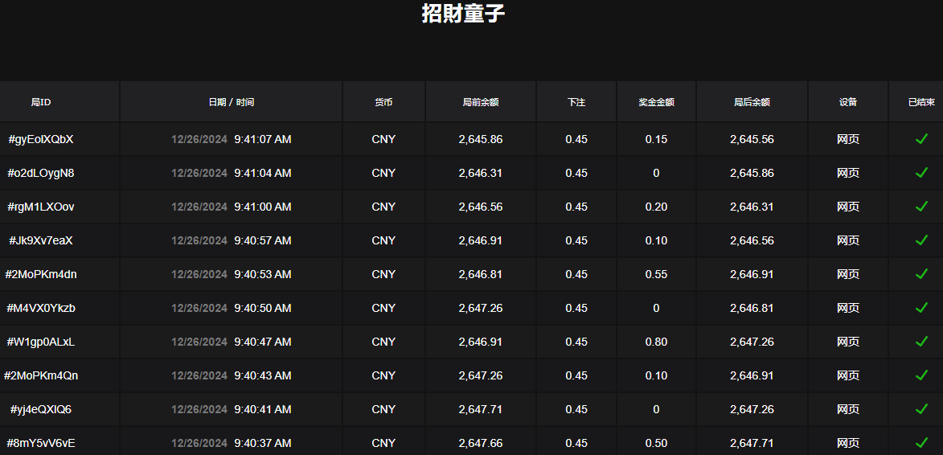Image resolution: width=943 pixels, height=455 pixels.
Task: Open round ID #2MoPKm4Qn
Action: [x=41, y=375]
